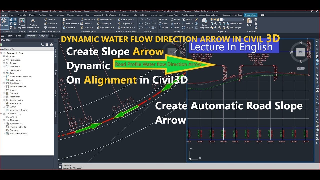Open the Geolocation ribbon tab
320x180 pixels.
[x=250, y=15]
